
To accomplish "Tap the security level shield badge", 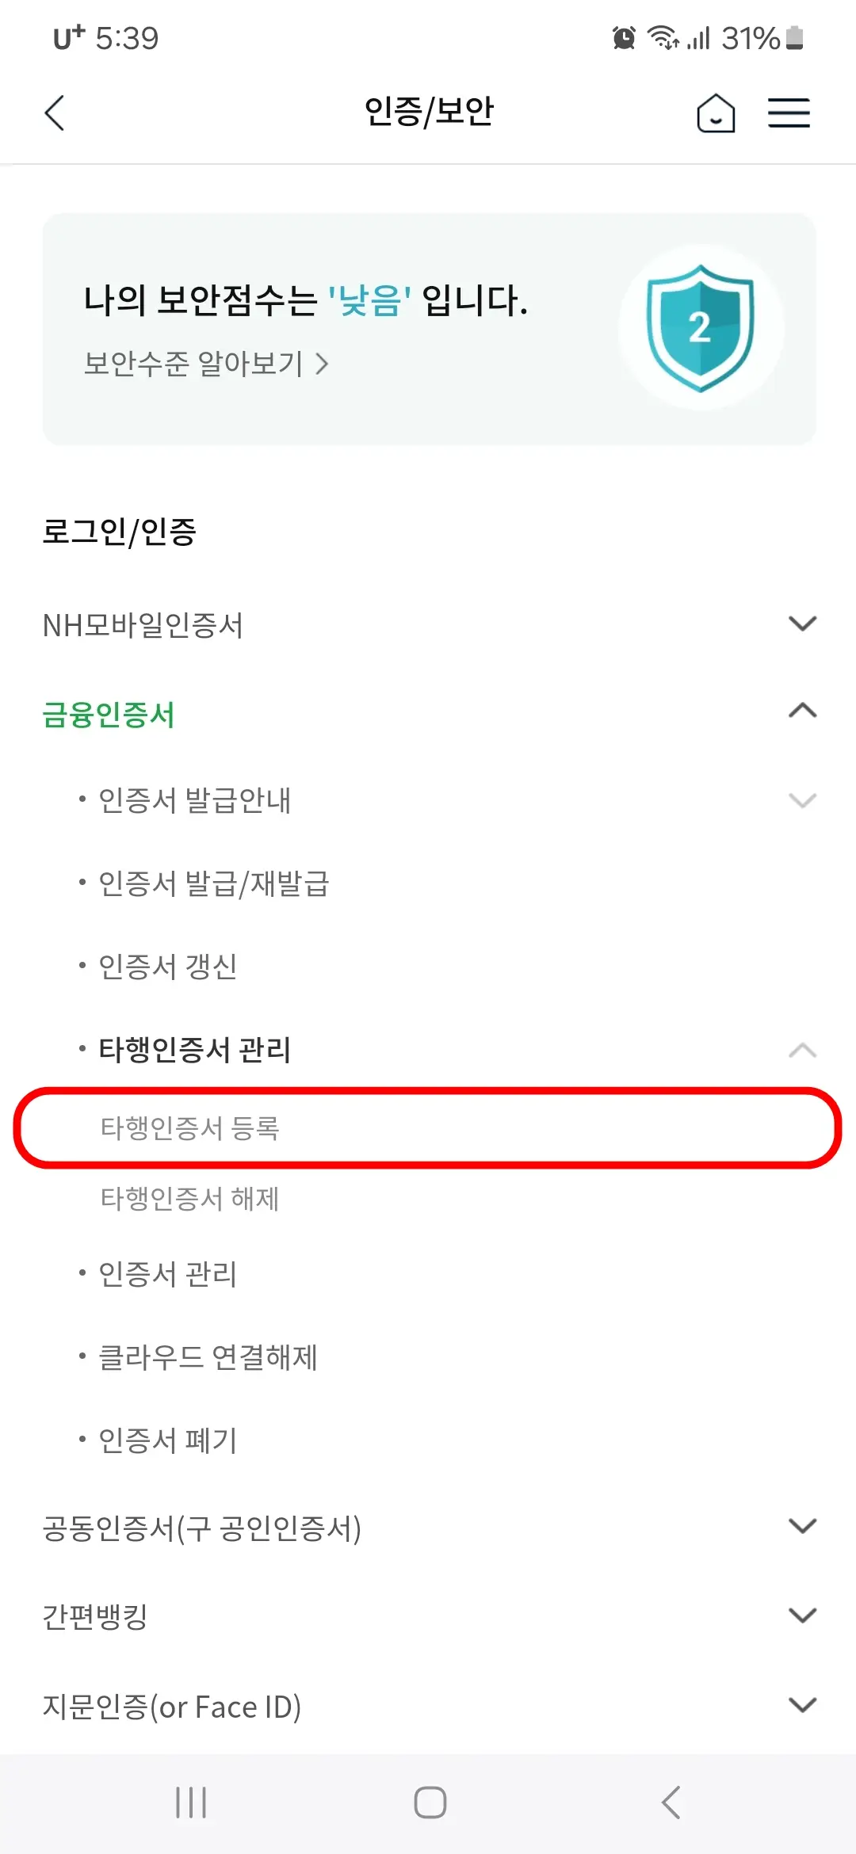I will pos(701,329).
